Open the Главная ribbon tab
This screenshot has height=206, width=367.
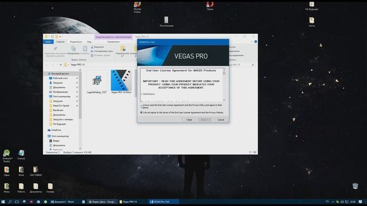pyautogui.click(x=60, y=42)
